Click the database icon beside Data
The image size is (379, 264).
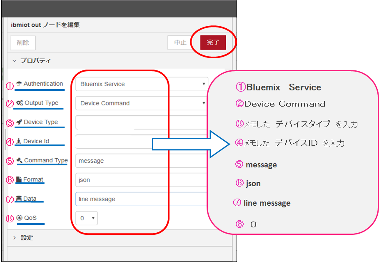click(19, 199)
